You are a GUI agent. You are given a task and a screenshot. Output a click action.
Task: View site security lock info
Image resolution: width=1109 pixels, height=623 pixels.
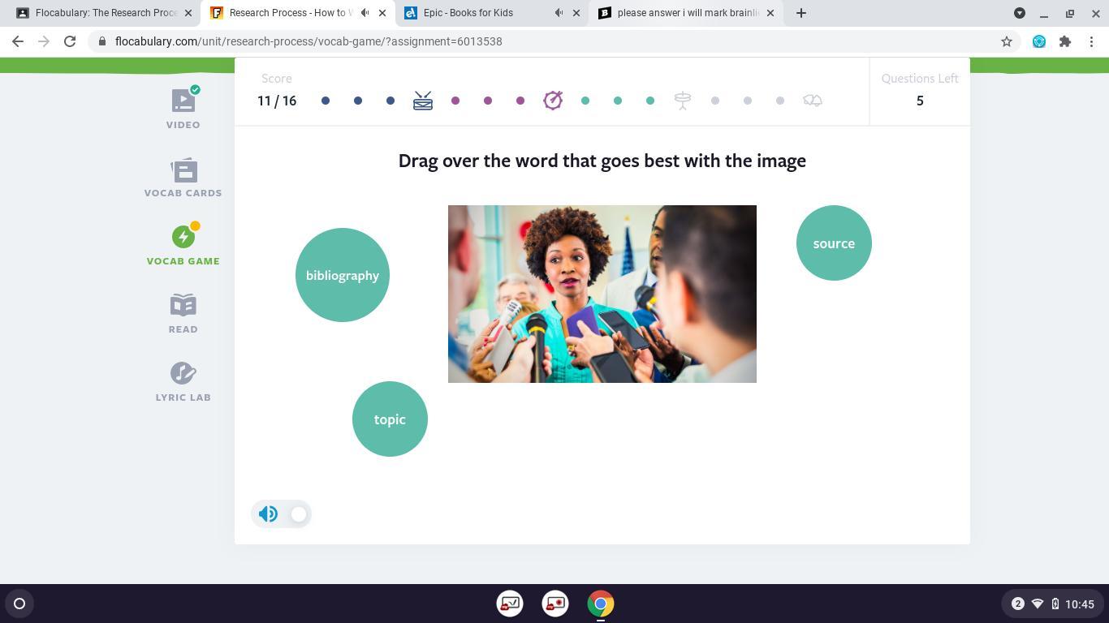[x=101, y=41]
